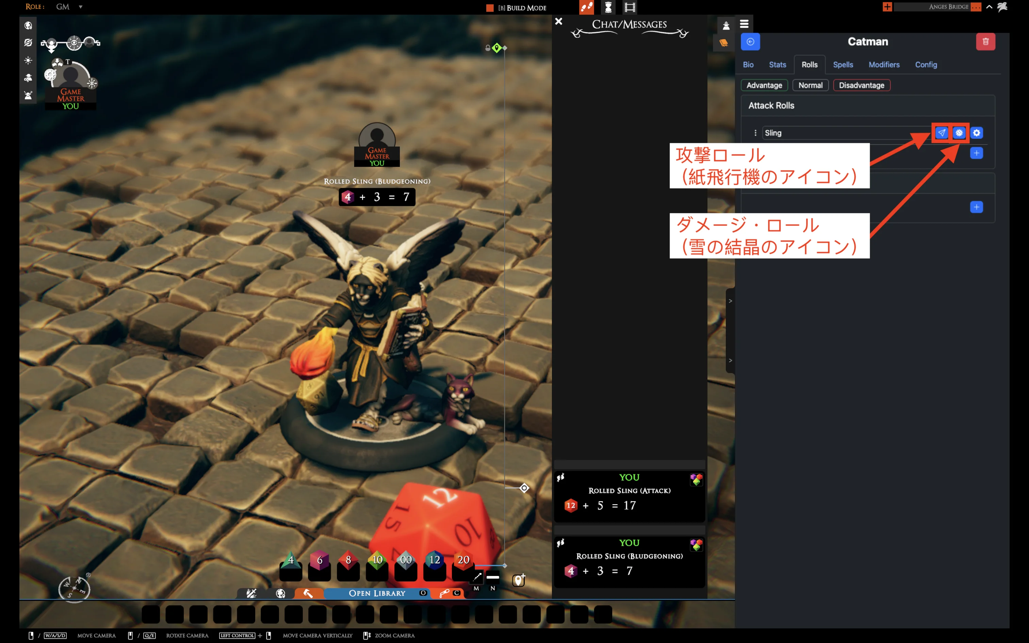The height and width of the screenshot is (643, 1029).
Task: Select Advantage roll mode
Action: (764, 85)
